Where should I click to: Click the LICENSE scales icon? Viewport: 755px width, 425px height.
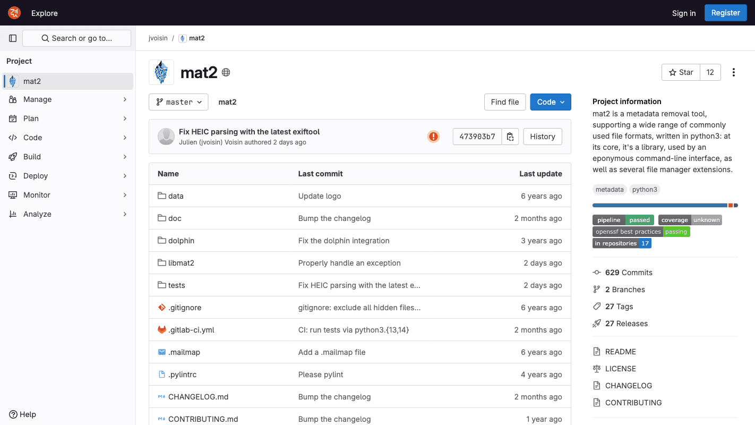click(597, 369)
